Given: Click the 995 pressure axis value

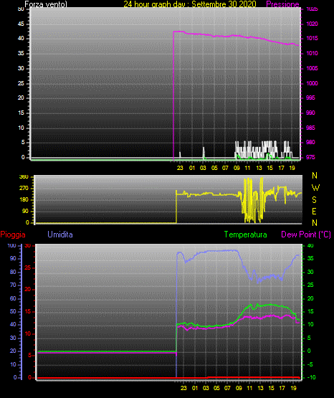Looking at the screenshot, I should pos(311,98).
